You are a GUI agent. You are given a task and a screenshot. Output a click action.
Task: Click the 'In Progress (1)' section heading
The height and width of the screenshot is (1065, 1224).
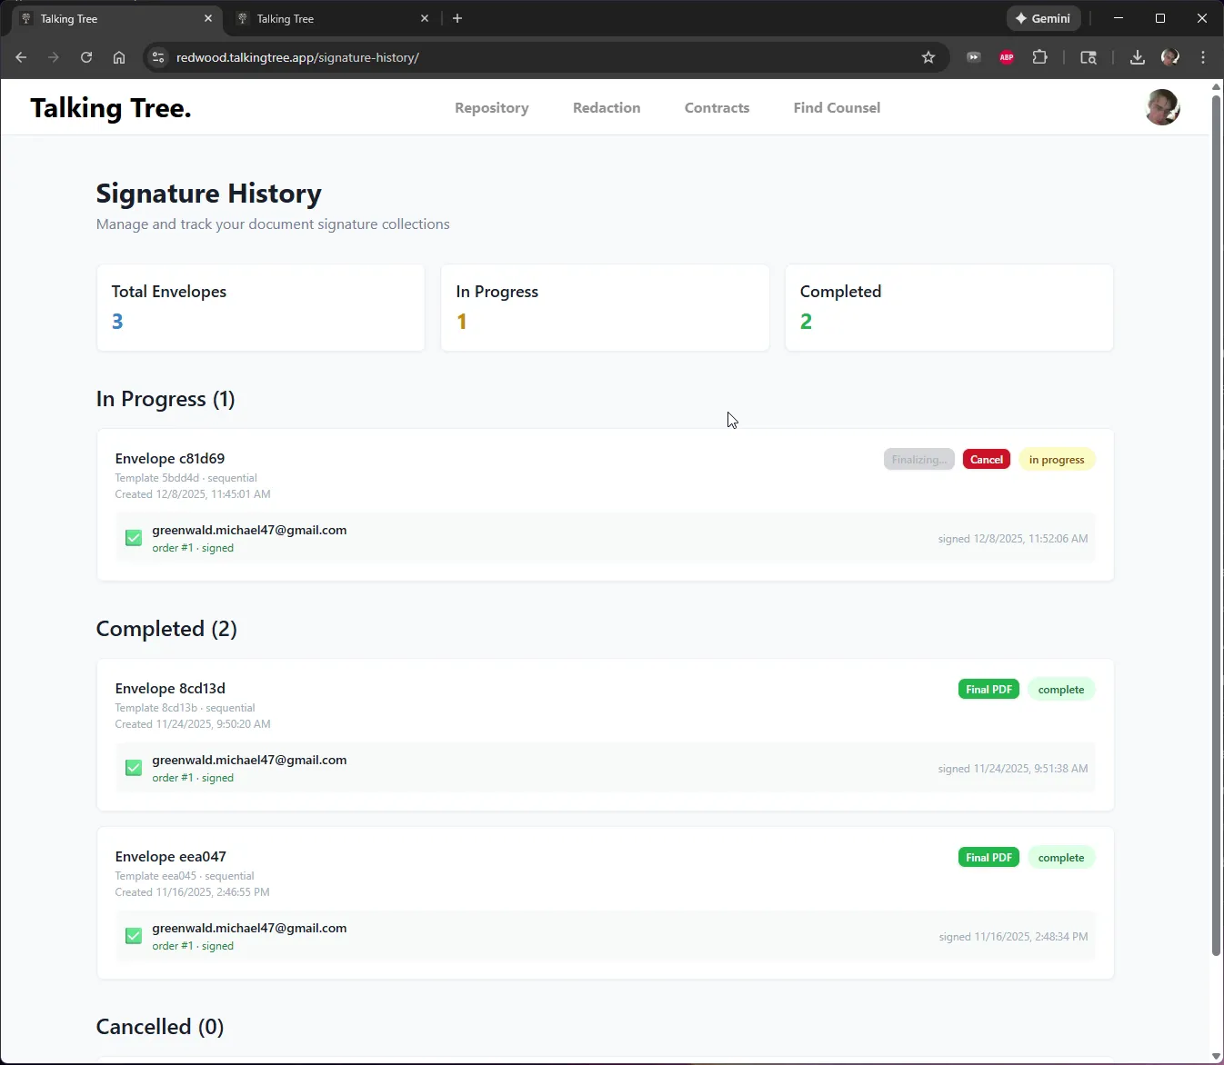coord(166,399)
